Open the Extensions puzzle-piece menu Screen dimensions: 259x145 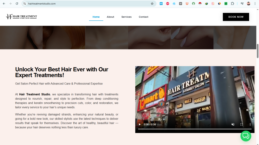coord(232,4)
